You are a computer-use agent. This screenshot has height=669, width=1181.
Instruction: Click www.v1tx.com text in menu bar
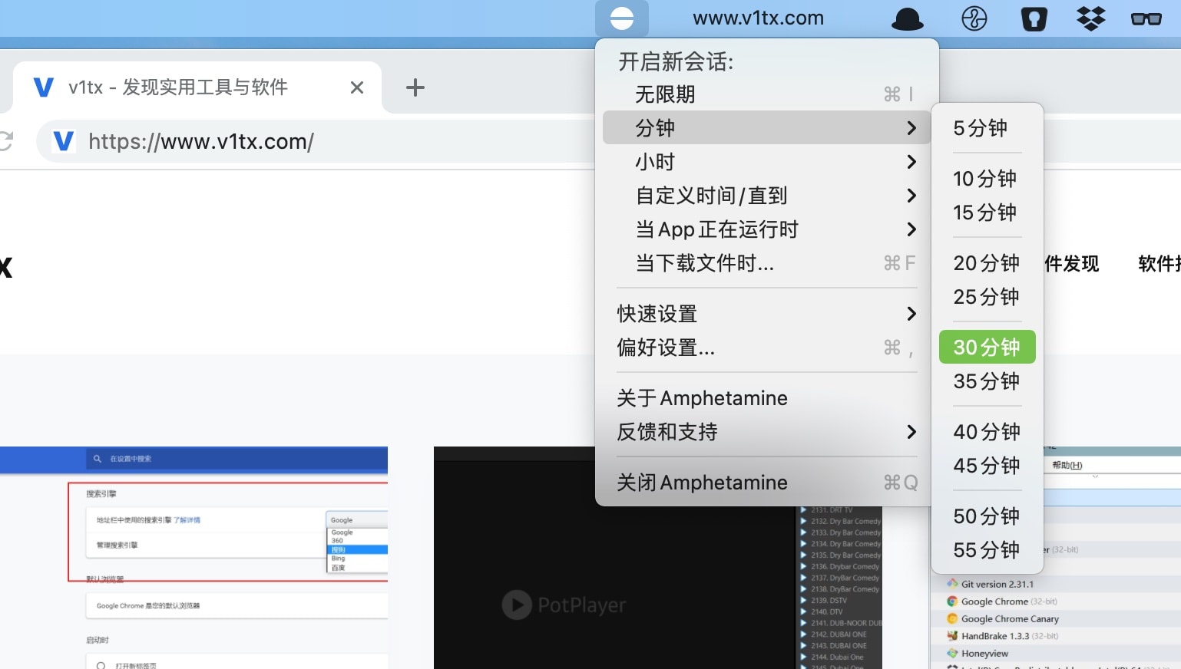(x=758, y=18)
